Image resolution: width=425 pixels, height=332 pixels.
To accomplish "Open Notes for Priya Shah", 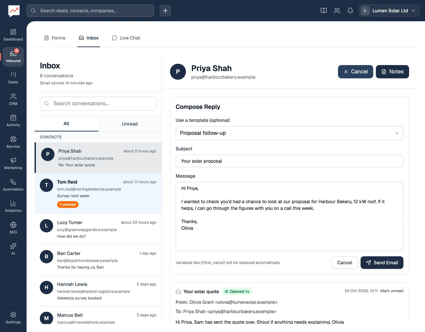I will pos(392,72).
